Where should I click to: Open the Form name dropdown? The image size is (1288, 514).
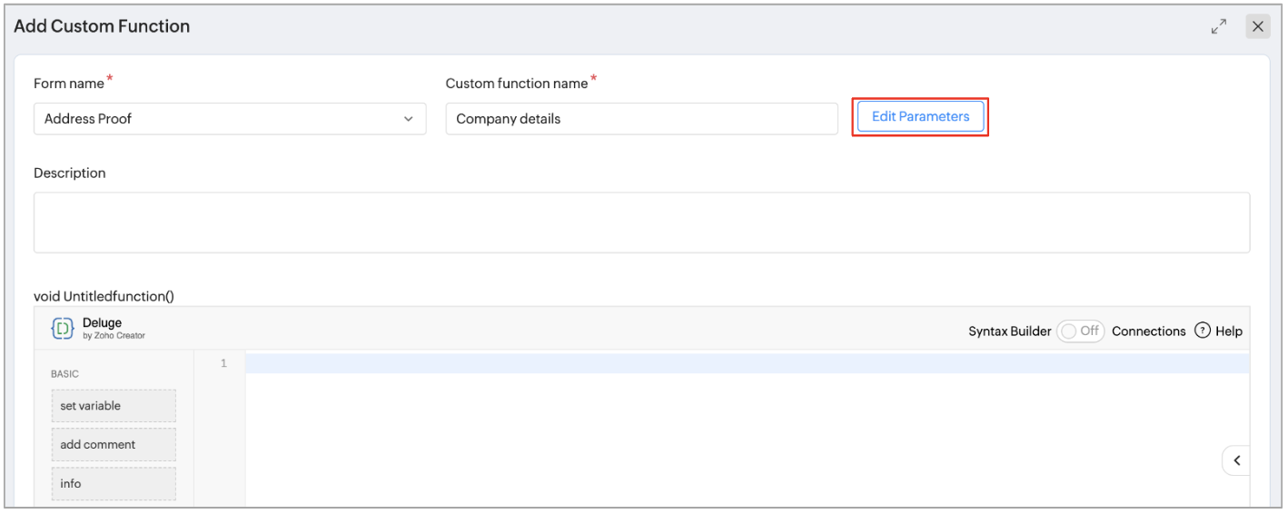pos(229,119)
